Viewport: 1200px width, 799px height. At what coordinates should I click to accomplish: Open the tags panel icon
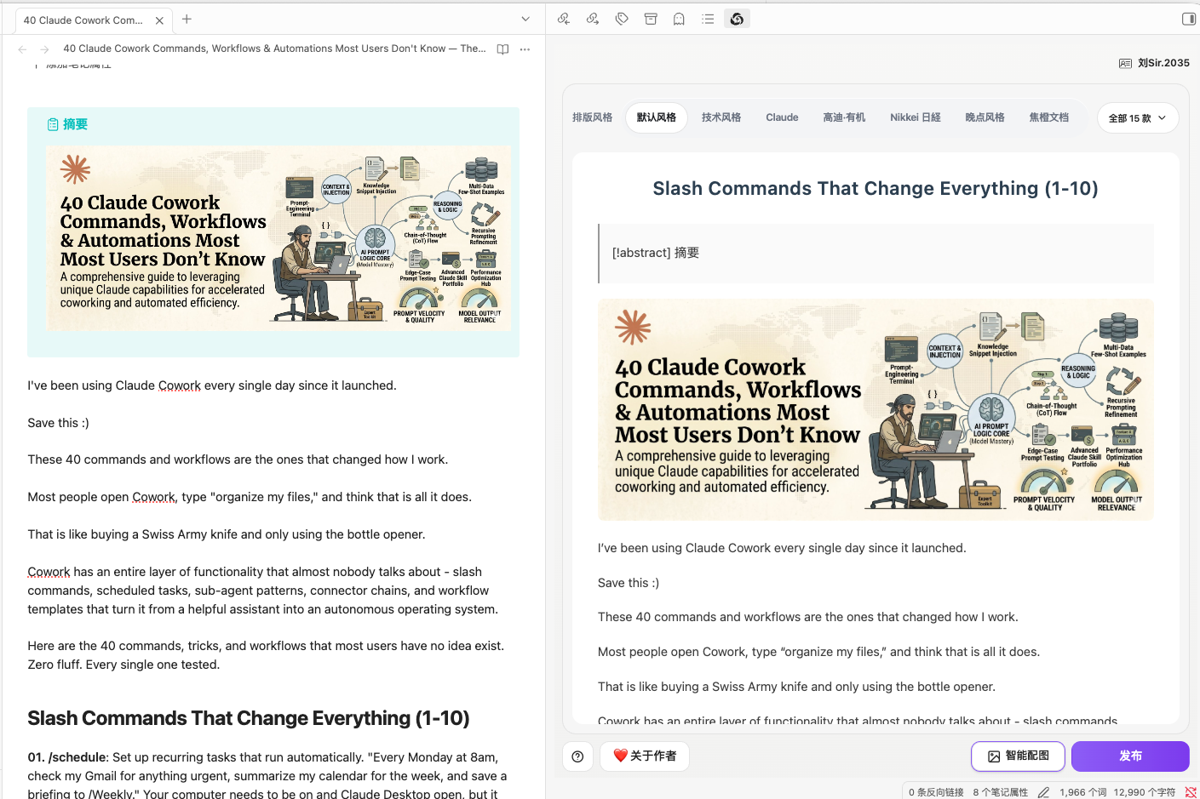pos(622,19)
